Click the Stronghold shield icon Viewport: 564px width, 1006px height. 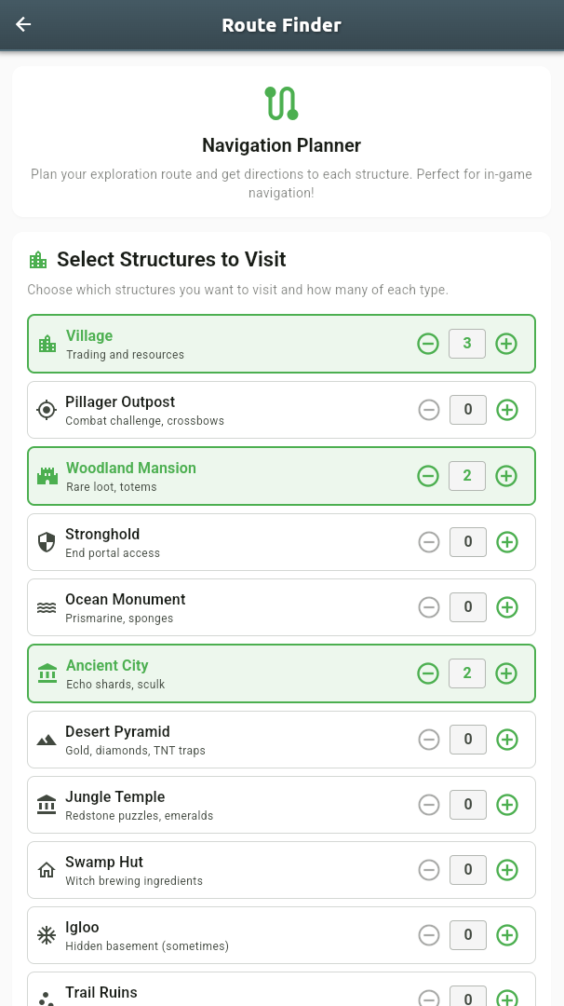[x=47, y=541]
